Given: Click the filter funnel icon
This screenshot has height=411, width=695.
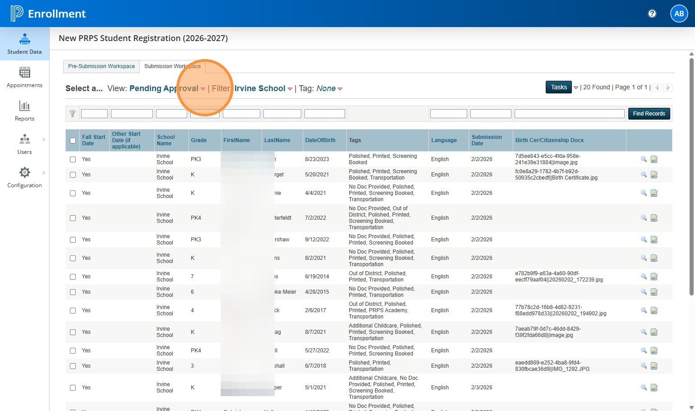Looking at the screenshot, I should (x=73, y=114).
